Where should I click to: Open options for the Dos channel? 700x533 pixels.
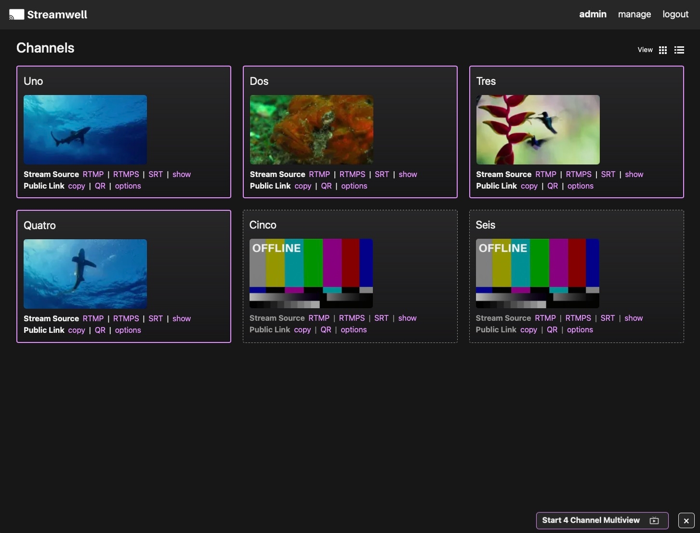[354, 186]
